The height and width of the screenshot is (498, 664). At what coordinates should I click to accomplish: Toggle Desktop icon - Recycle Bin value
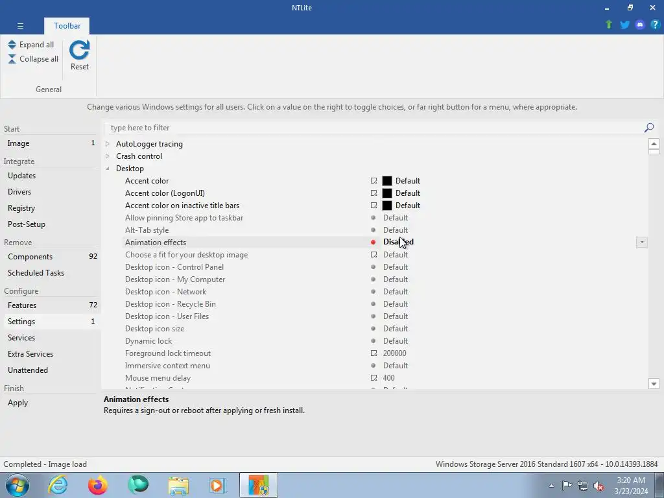[396, 304]
